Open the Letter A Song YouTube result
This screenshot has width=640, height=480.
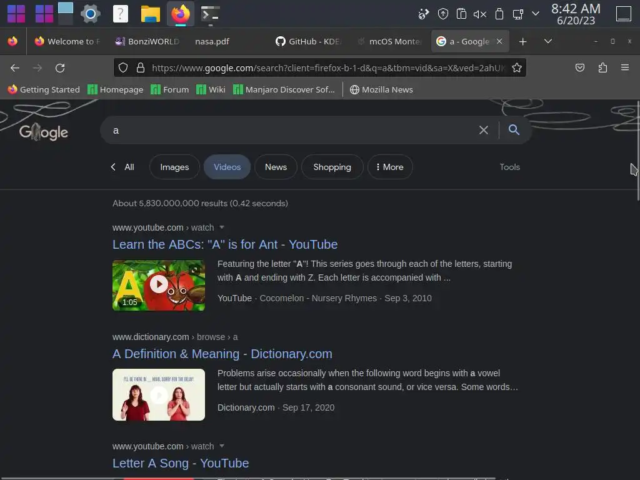click(181, 463)
